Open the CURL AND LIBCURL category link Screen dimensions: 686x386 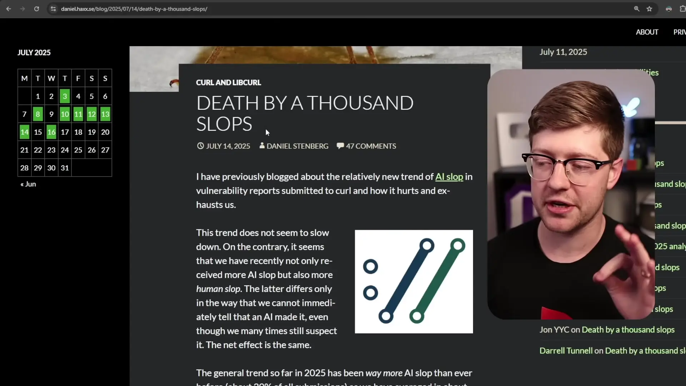[228, 83]
